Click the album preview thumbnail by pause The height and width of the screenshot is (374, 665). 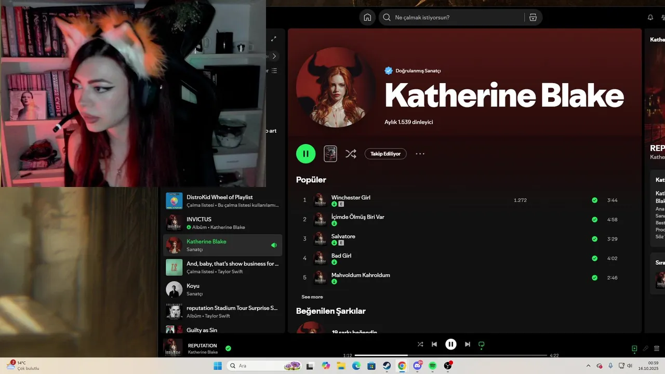point(330,154)
